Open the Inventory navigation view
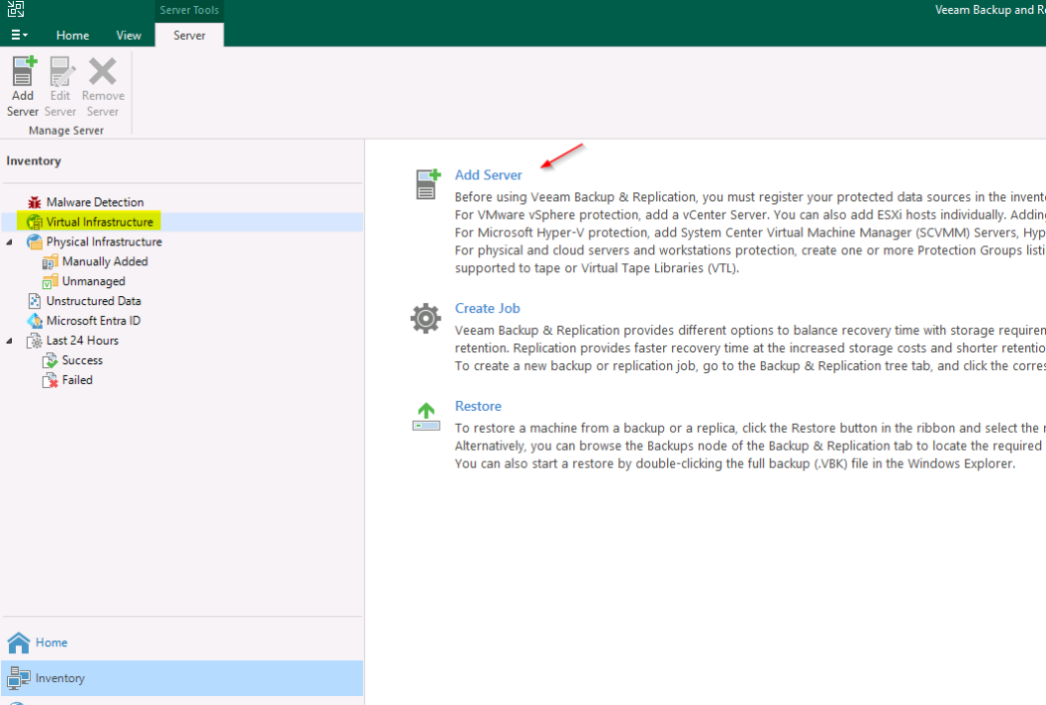Screen dimensions: 1046x705 [182, 678]
